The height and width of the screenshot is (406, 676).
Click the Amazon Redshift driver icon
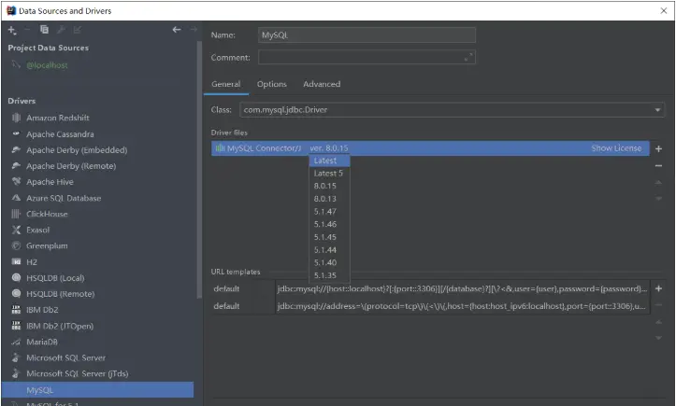click(16, 118)
